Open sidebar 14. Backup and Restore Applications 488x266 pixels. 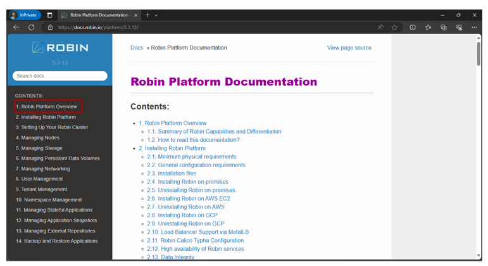point(56,241)
